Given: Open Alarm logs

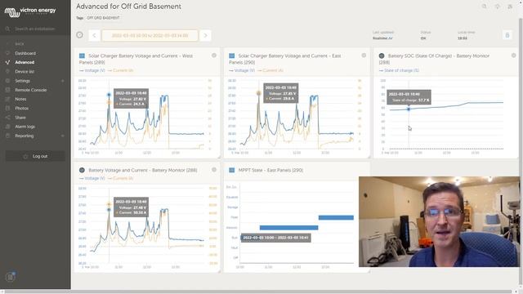Looking at the screenshot, I should (25, 127).
